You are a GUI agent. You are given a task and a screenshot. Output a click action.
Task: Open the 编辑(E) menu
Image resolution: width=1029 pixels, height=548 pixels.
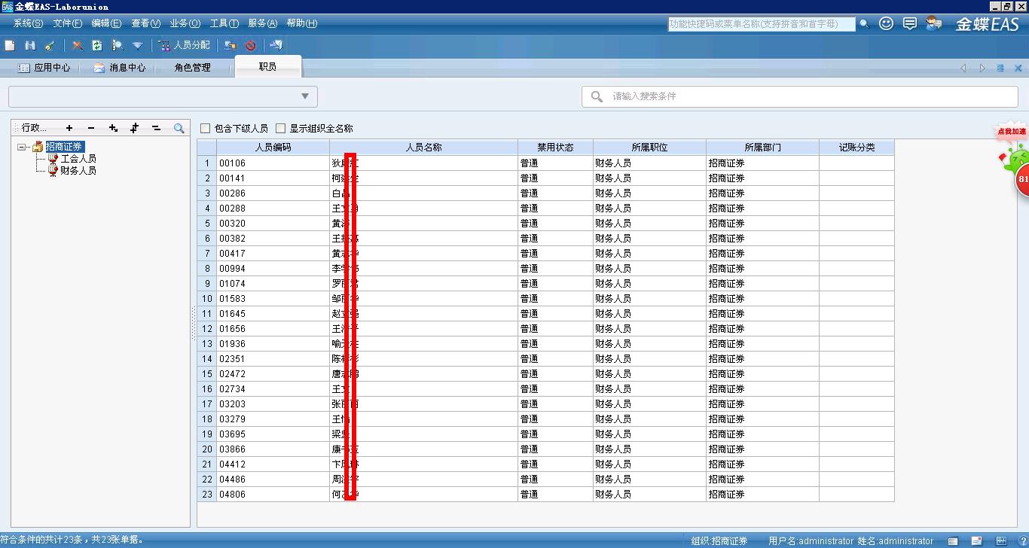[106, 23]
